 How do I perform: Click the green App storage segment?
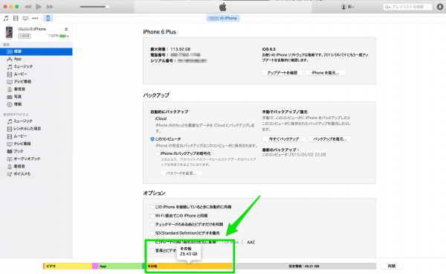coord(120,266)
